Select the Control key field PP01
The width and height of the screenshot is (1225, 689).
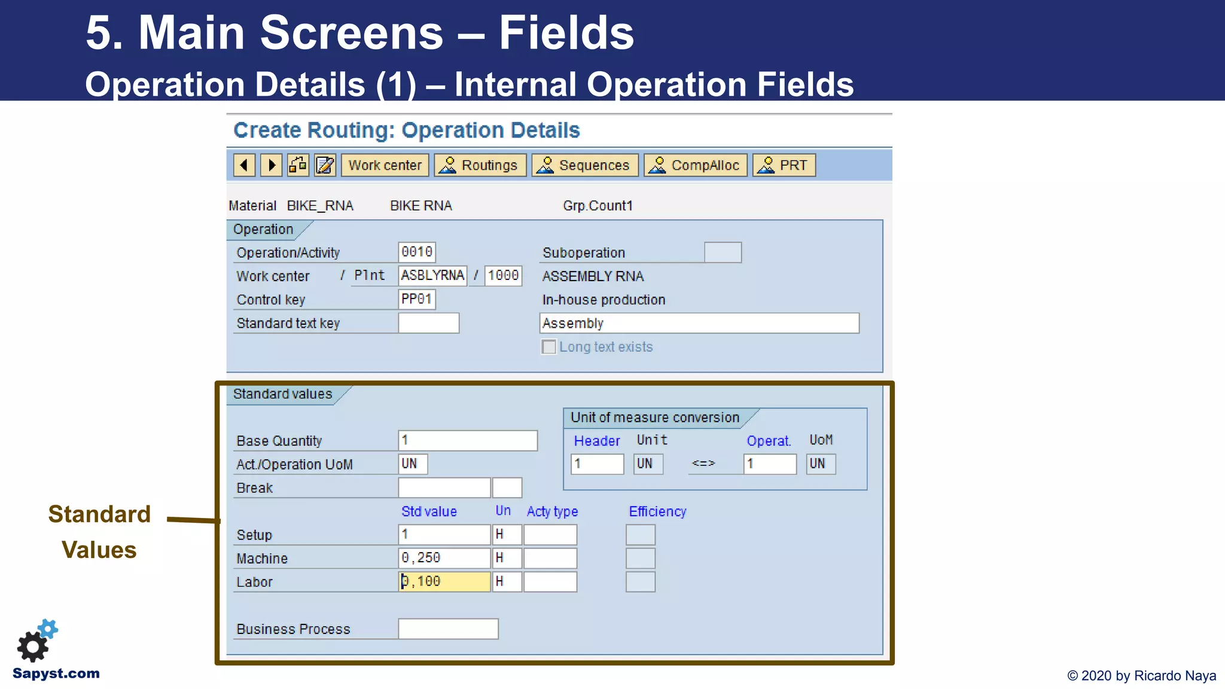(x=417, y=299)
